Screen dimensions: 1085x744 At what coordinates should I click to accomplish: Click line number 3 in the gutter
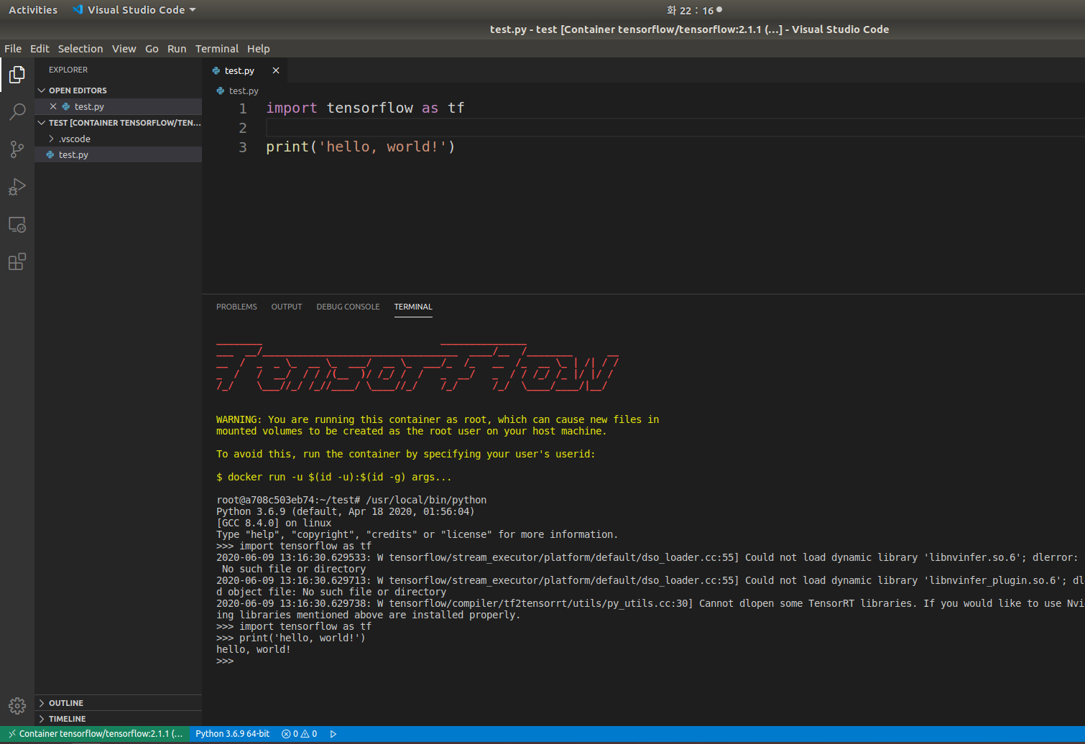pos(243,147)
